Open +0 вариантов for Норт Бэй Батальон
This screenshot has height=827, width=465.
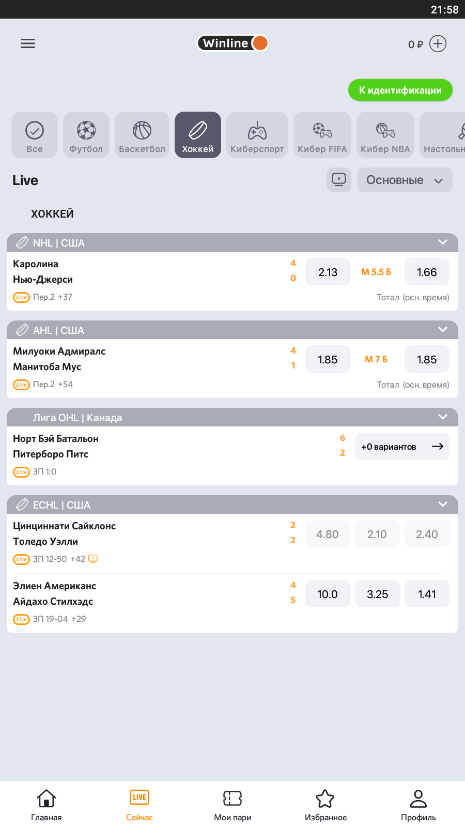pyautogui.click(x=402, y=447)
